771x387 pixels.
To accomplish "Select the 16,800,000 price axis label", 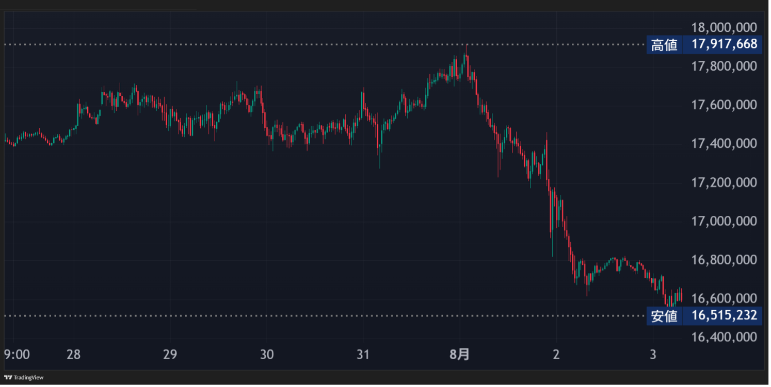I will (724, 260).
